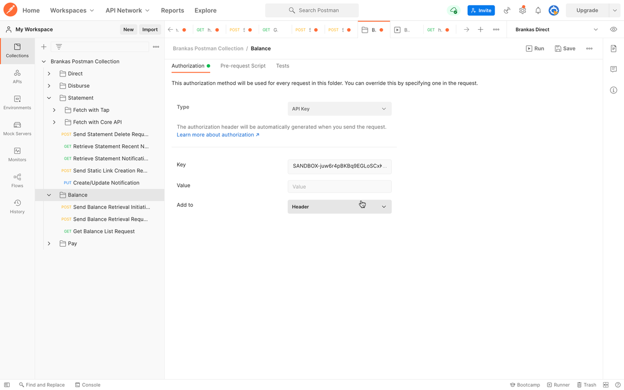Open the Environments sidebar panel

click(x=17, y=103)
